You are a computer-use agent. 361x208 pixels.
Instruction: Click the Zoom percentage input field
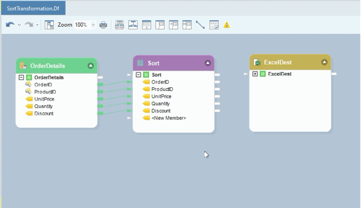click(x=81, y=25)
